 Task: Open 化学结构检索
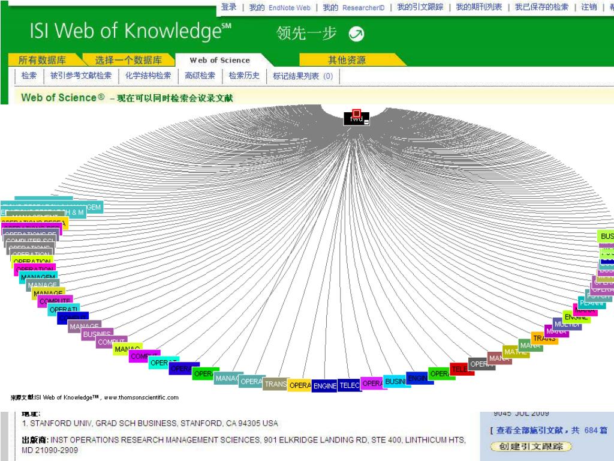(x=148, y=76)
